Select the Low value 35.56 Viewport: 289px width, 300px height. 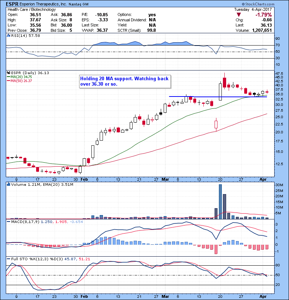[x=35, y=25]
